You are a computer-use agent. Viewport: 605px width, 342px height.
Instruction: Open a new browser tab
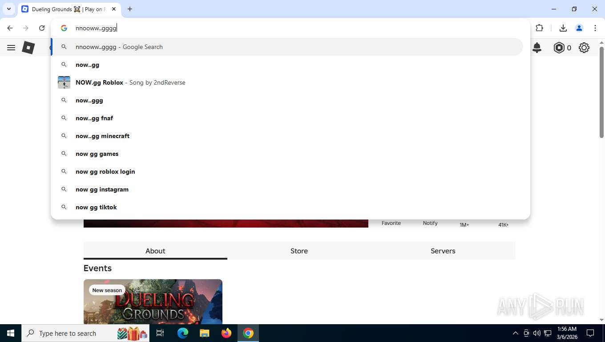130,9
